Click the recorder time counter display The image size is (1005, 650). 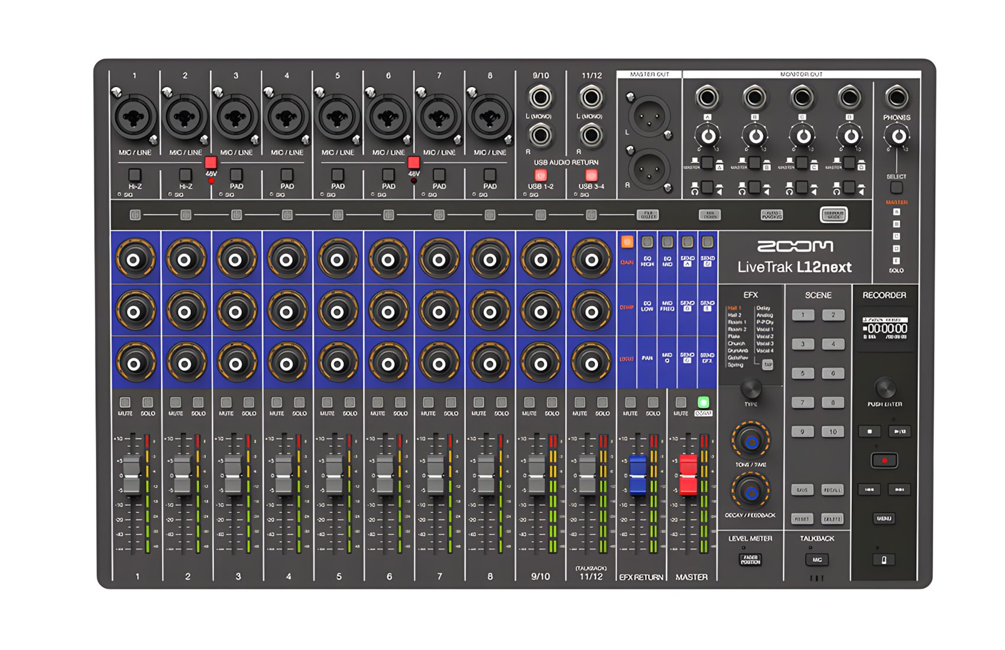(x=885, y=329)
